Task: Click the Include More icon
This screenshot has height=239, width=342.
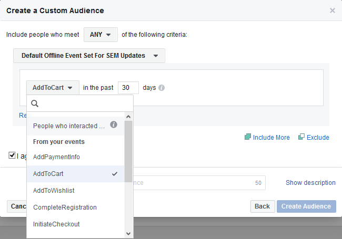Action: click(248, 137)
